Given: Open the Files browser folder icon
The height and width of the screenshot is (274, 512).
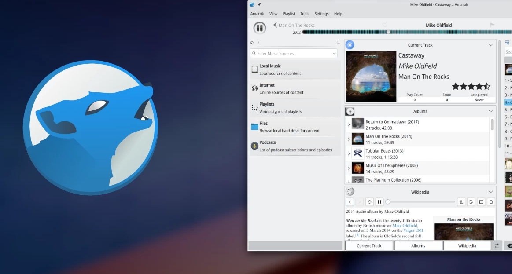Looking at the screenshot, I should pos(255,127).
